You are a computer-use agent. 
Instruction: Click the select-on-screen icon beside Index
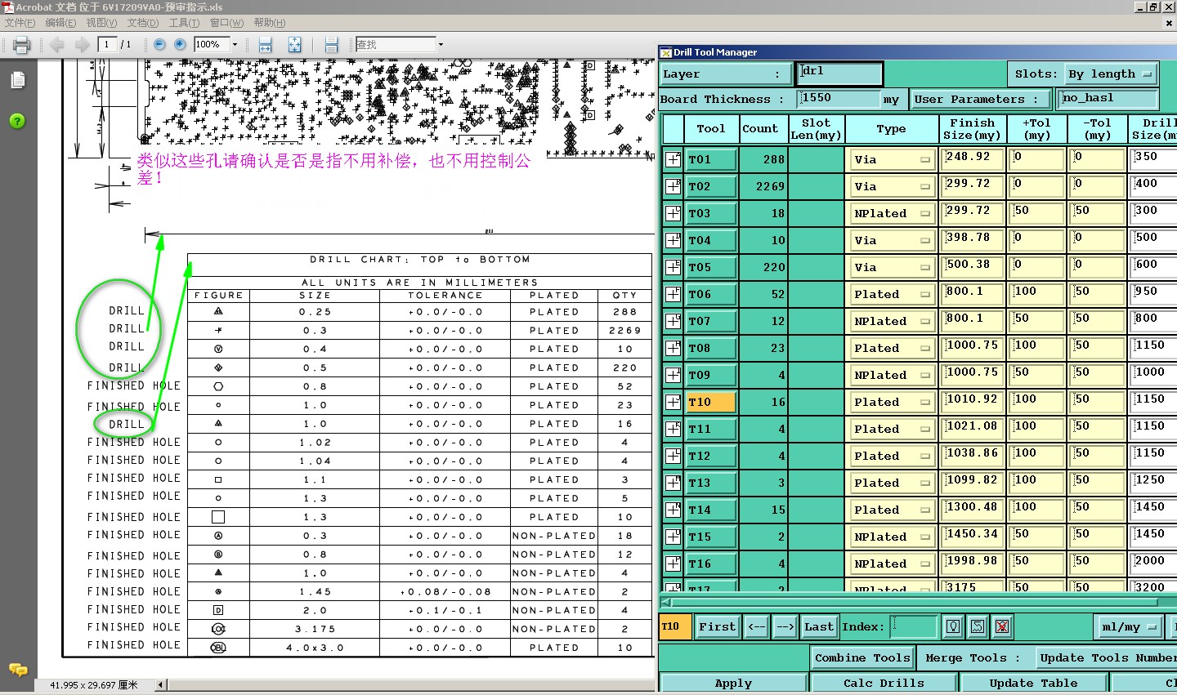tap(978, 626)
